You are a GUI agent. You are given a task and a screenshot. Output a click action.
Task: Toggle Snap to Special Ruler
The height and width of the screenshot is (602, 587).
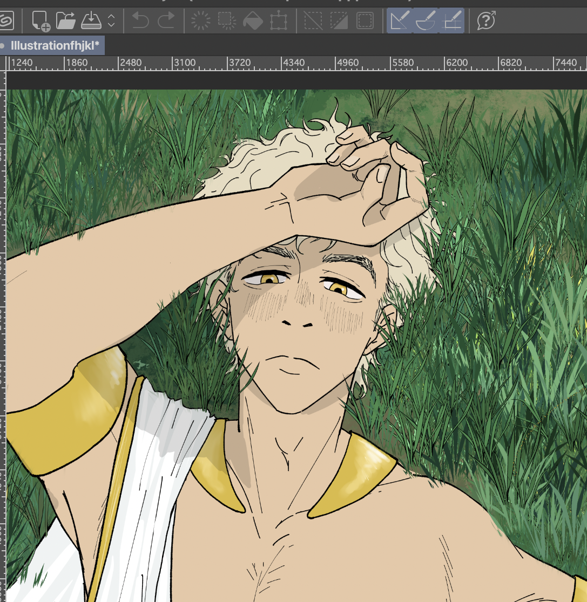[x=426, y=20]
